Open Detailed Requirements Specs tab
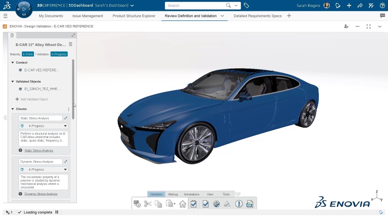 click(257, 16)
